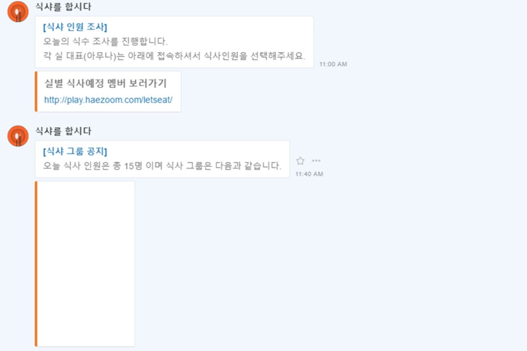Click the 11:00 AM timestamp
This screenshot has height=351, width=527.
pos(333,64)
